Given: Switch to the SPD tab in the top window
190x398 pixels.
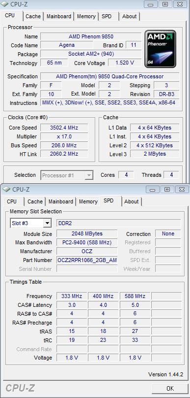Looking at the screenshot, I should coord(107,16).
